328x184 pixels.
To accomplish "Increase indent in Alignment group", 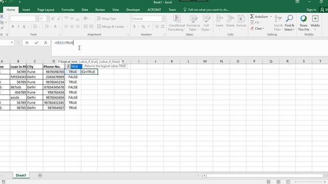I will point(91,27).
